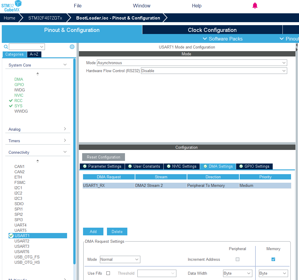This screenshot has width=299, height=280.
Task: Click the STM32 CubeMX logo
Action: (x=12, y=6)
